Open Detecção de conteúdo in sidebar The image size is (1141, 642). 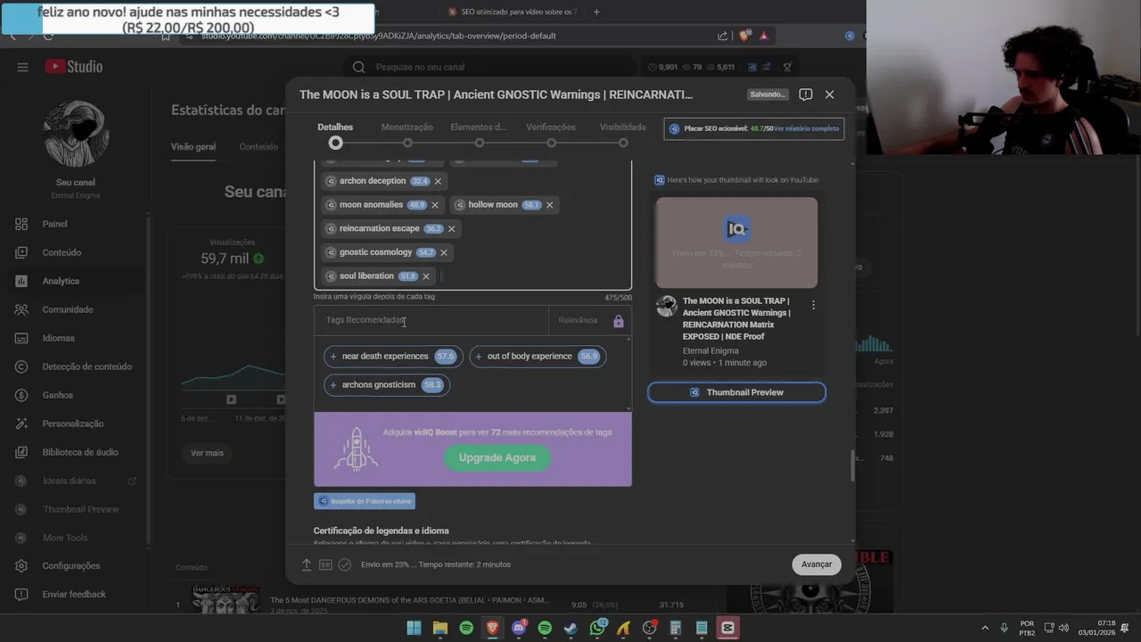[86, 366]
